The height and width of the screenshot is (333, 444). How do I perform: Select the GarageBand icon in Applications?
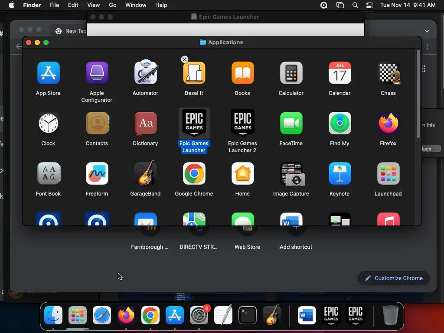(146, 173)
